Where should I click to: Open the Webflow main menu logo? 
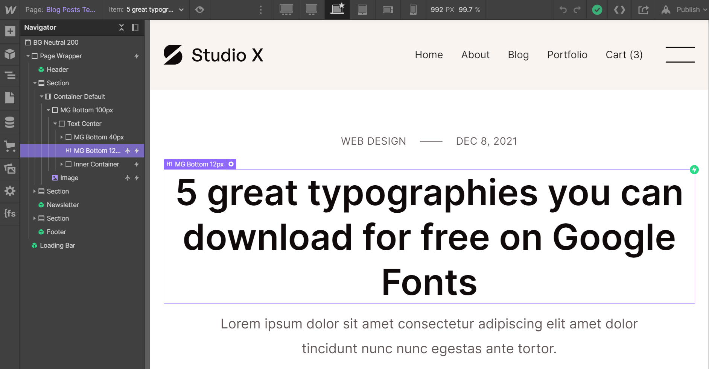[x=10, y=10]
